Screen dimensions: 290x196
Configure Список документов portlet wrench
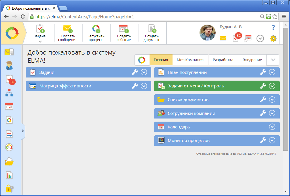coord(263,99)
